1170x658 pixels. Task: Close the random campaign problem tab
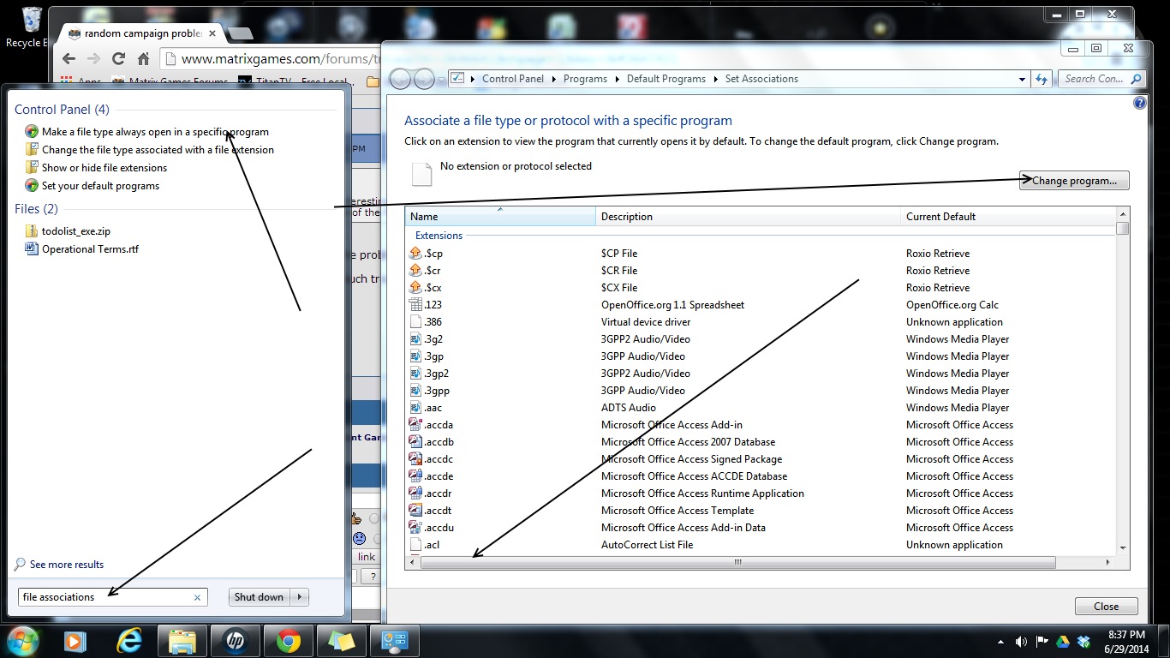212,33
